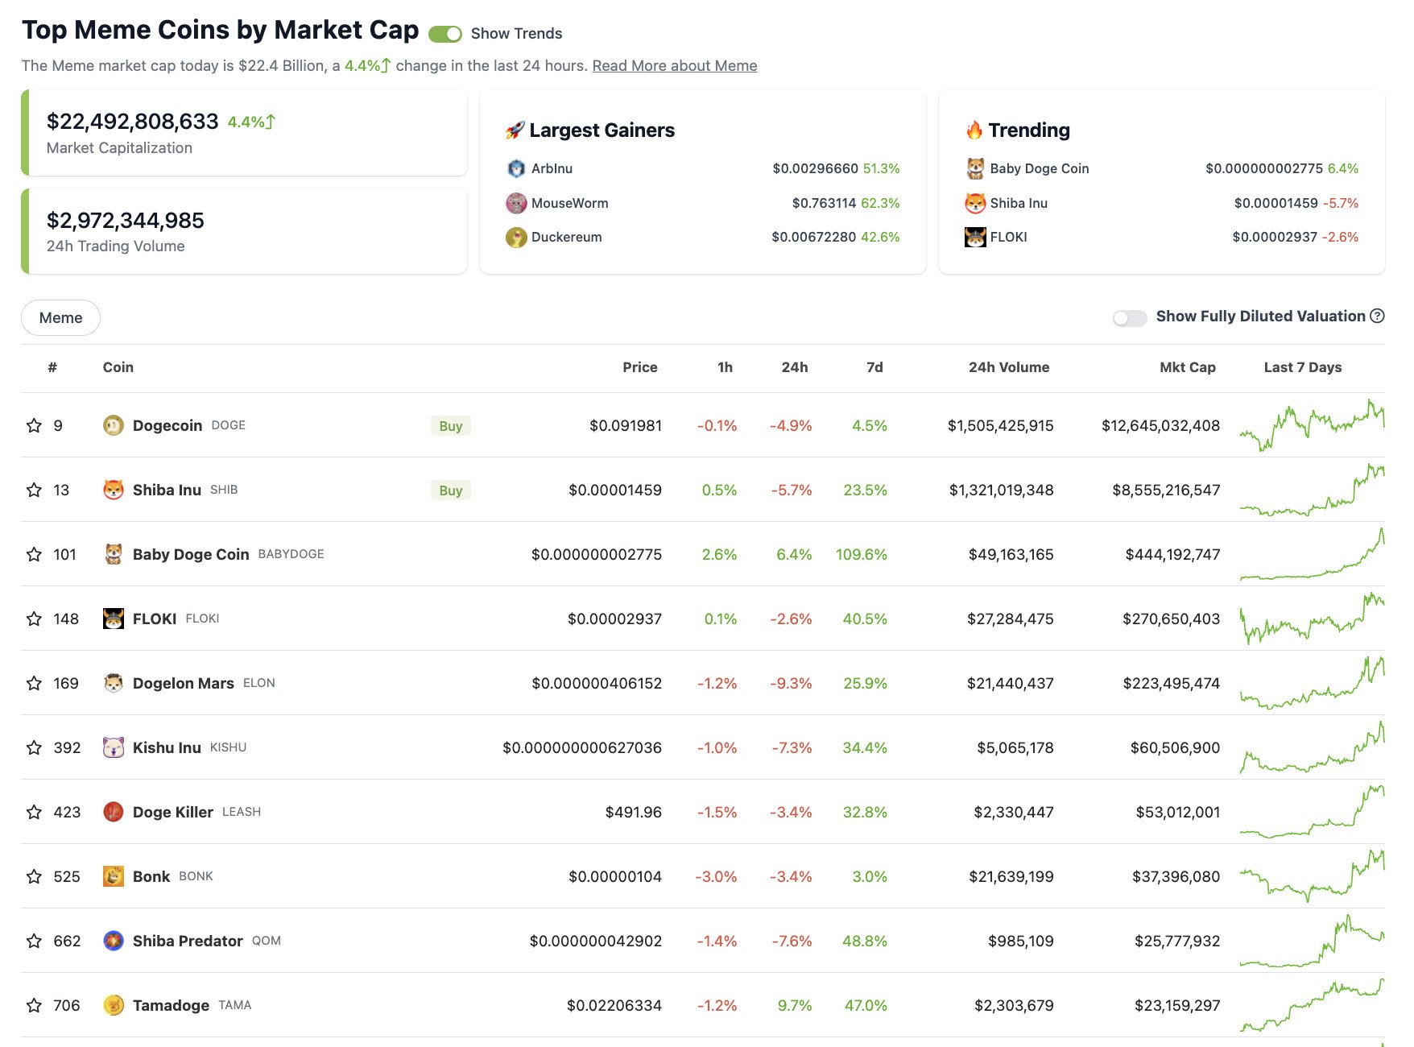Image resolution: width=1414 pixels, height=1047 pixels.
Task: Click the MouseWorm icon in Largest Gainers
Action: (516, 203)
